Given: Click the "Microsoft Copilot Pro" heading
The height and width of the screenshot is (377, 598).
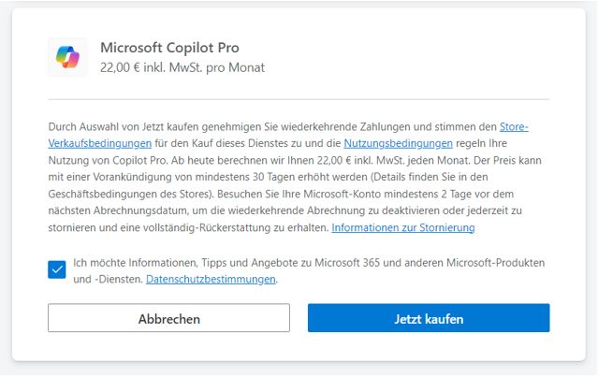Looking at the screenshot, I should pyautogui.click(x=168, y=48).
